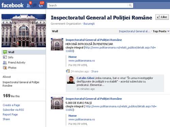Click Catalin Giboi's profile photo

71,80
